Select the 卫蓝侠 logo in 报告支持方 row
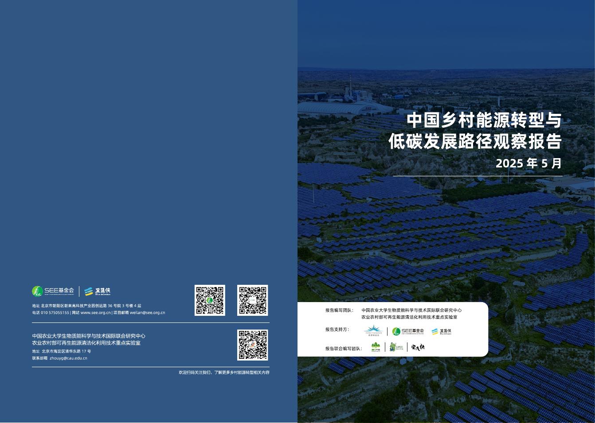This screenshot has height=423, width=595. click(442, 331)
